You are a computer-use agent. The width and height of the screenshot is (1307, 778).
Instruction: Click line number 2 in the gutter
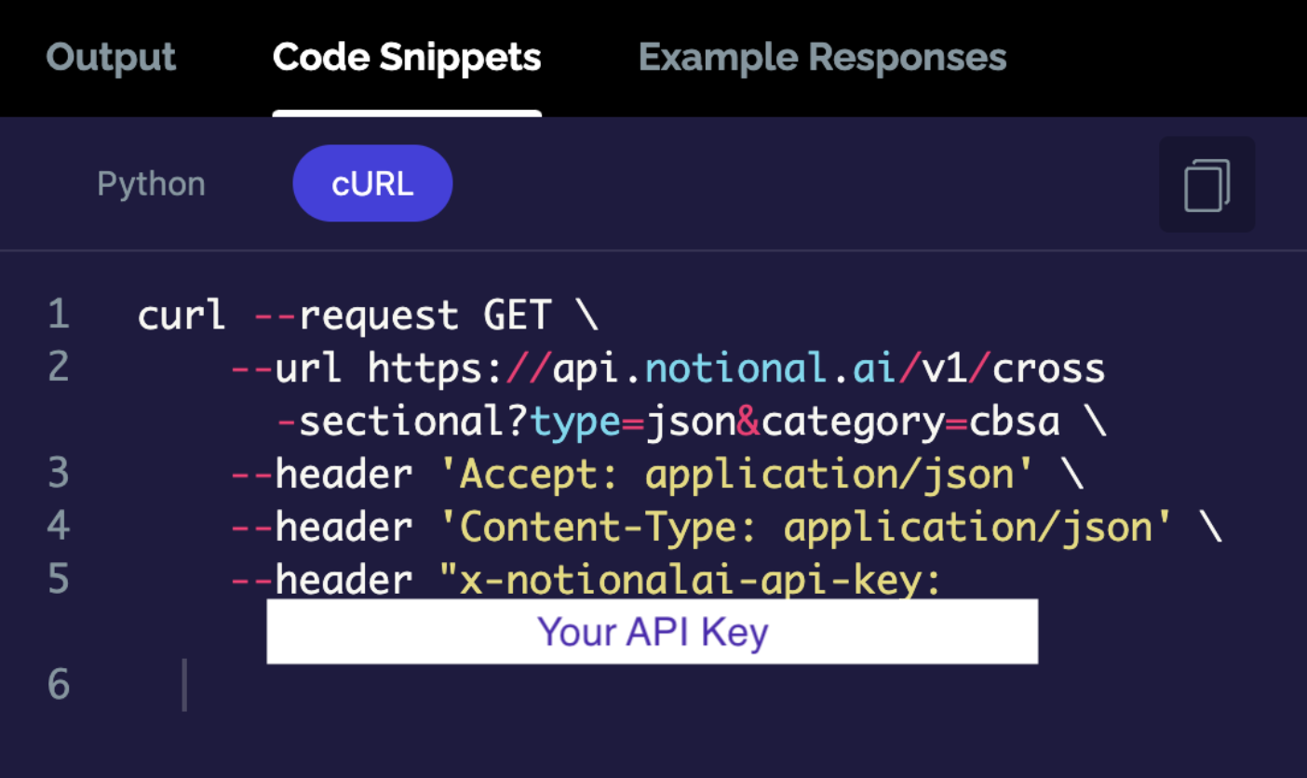click(x=59, y=368)
